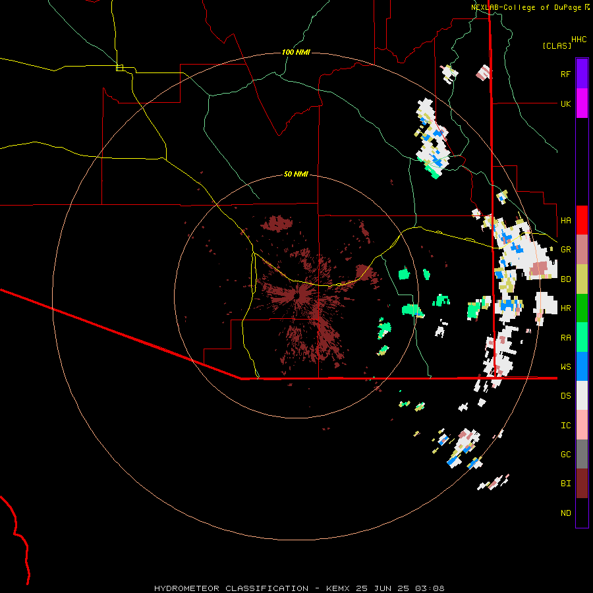Click the HA red legend color swatch
This screenshot has height=593, width=593.
pos(582,220)
